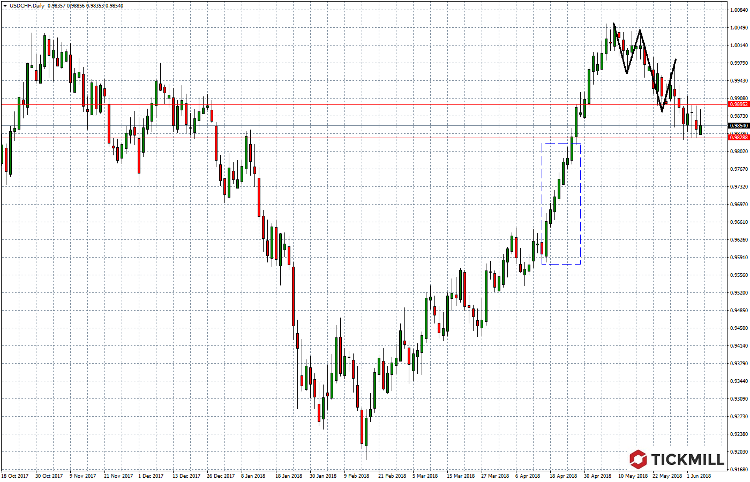Click the 1 Dec 2017 date label
The image size is (750, 482).
(151, 476)
